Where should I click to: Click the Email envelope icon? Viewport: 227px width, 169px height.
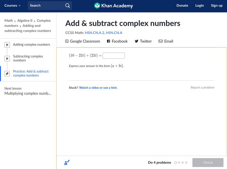[x=161, y=41]
